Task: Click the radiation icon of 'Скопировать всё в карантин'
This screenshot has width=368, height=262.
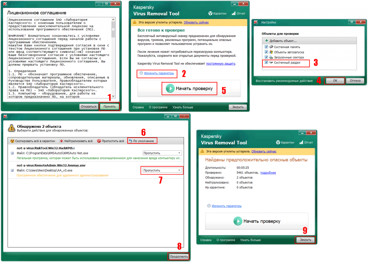Action: 13,141
